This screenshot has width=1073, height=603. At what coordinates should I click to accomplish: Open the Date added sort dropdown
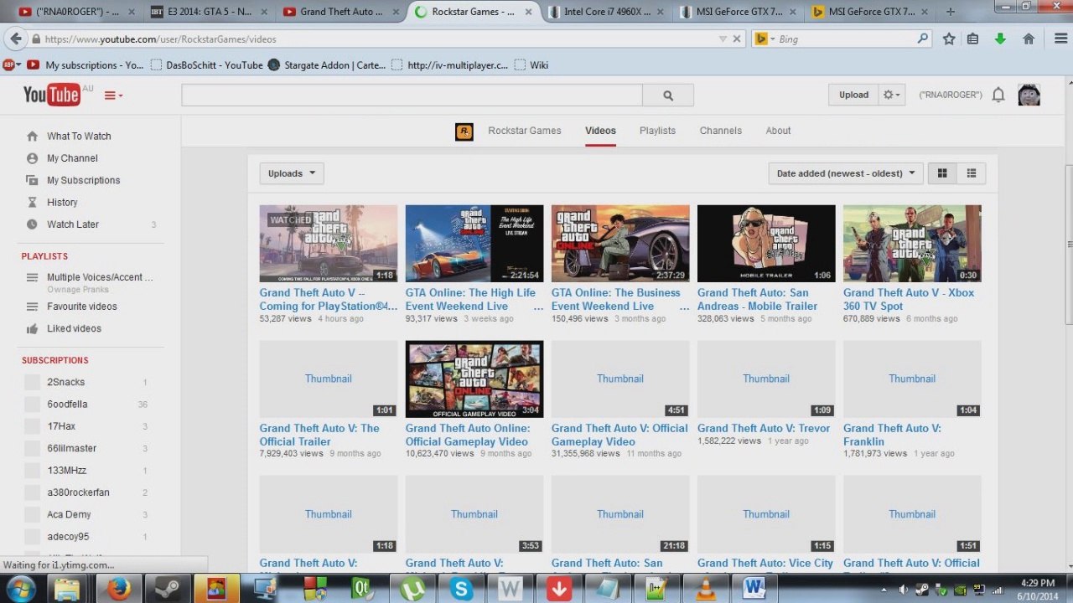(x=846, y=173)
